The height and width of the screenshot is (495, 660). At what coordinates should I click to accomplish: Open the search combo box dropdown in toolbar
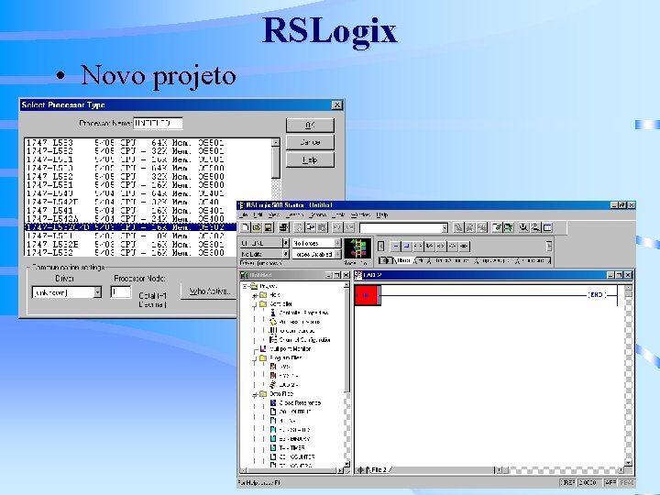[x=445, y=227]
